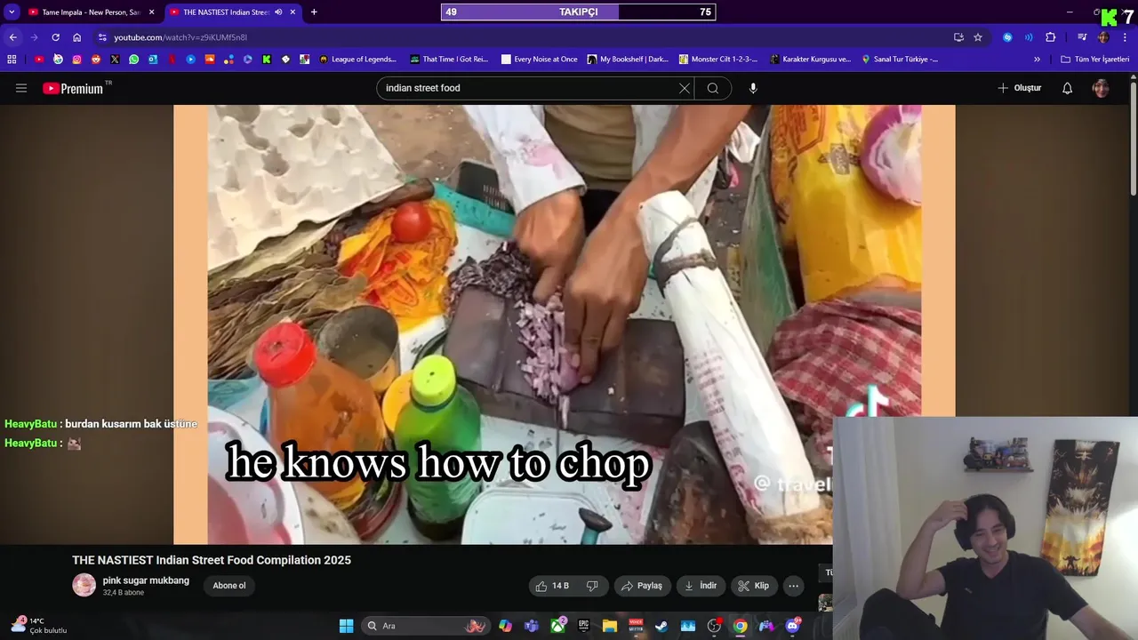Click the magnifier search button

pos(713,88)
